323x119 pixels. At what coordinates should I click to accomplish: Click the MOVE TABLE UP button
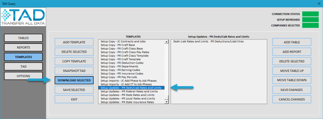292,71
